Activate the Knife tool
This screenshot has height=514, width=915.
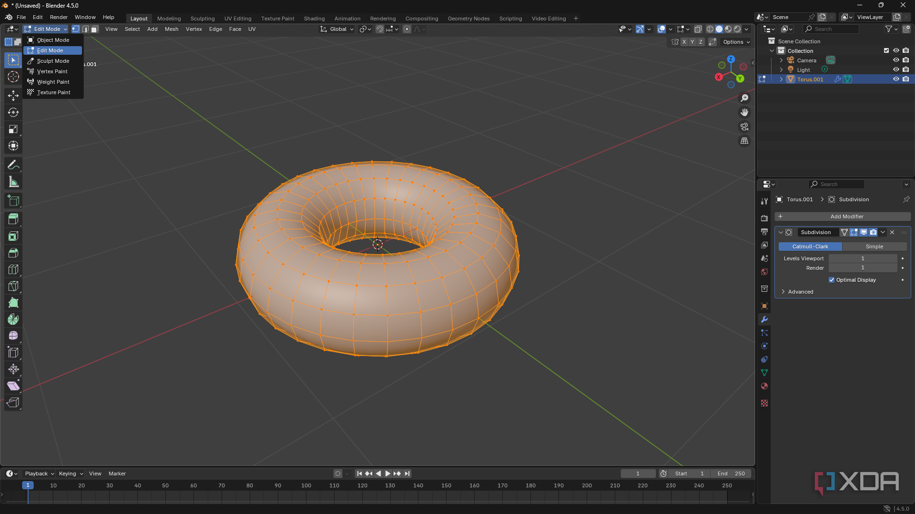pos(13,286)
